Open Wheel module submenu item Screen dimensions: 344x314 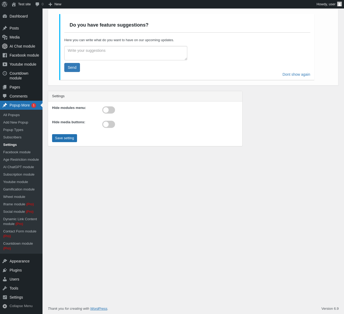tap(14, 197)
